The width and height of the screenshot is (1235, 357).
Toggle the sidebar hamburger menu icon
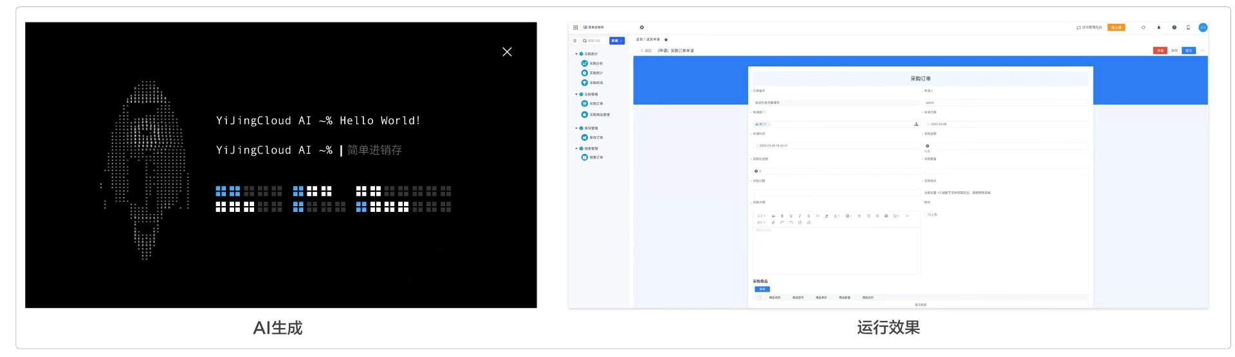(575, 40)
